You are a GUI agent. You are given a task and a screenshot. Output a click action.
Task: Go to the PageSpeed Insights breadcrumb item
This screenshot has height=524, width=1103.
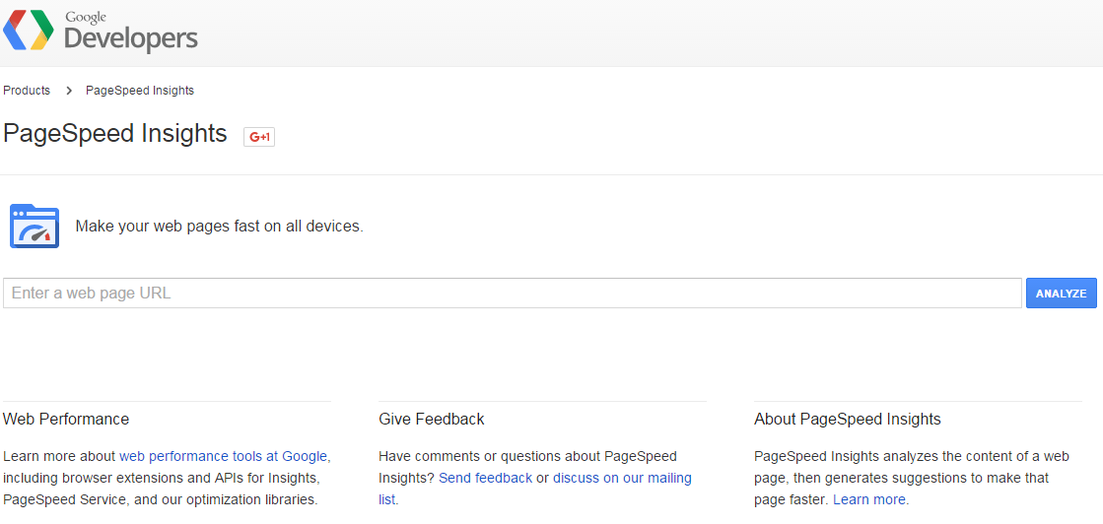(x=140, y=91)
